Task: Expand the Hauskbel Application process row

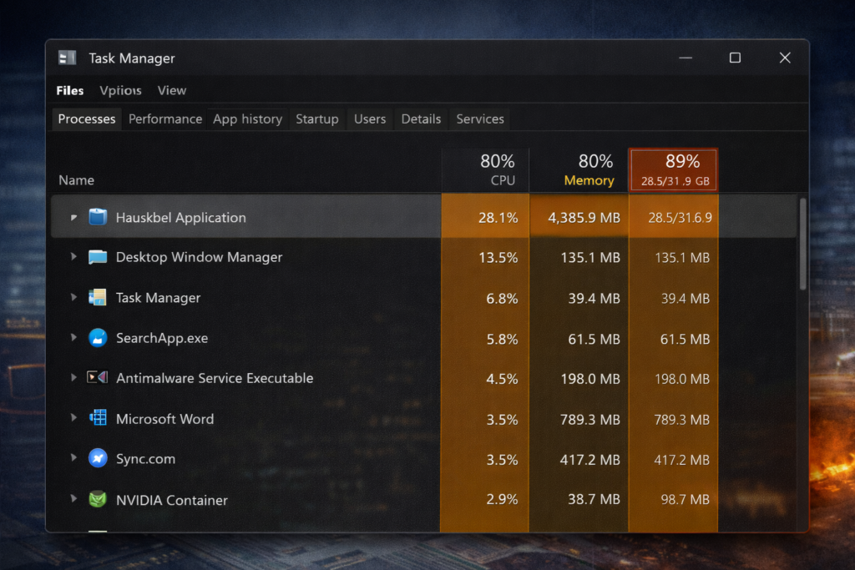Action: pyautogui.click(x=73, y=217)
